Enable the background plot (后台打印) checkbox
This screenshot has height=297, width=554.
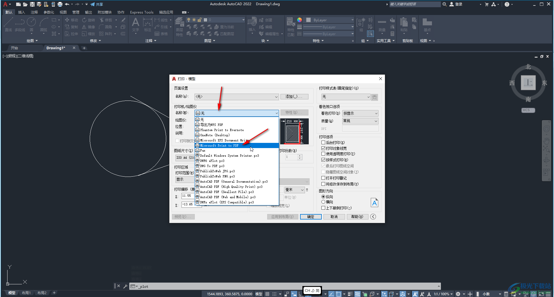(323, 143)
